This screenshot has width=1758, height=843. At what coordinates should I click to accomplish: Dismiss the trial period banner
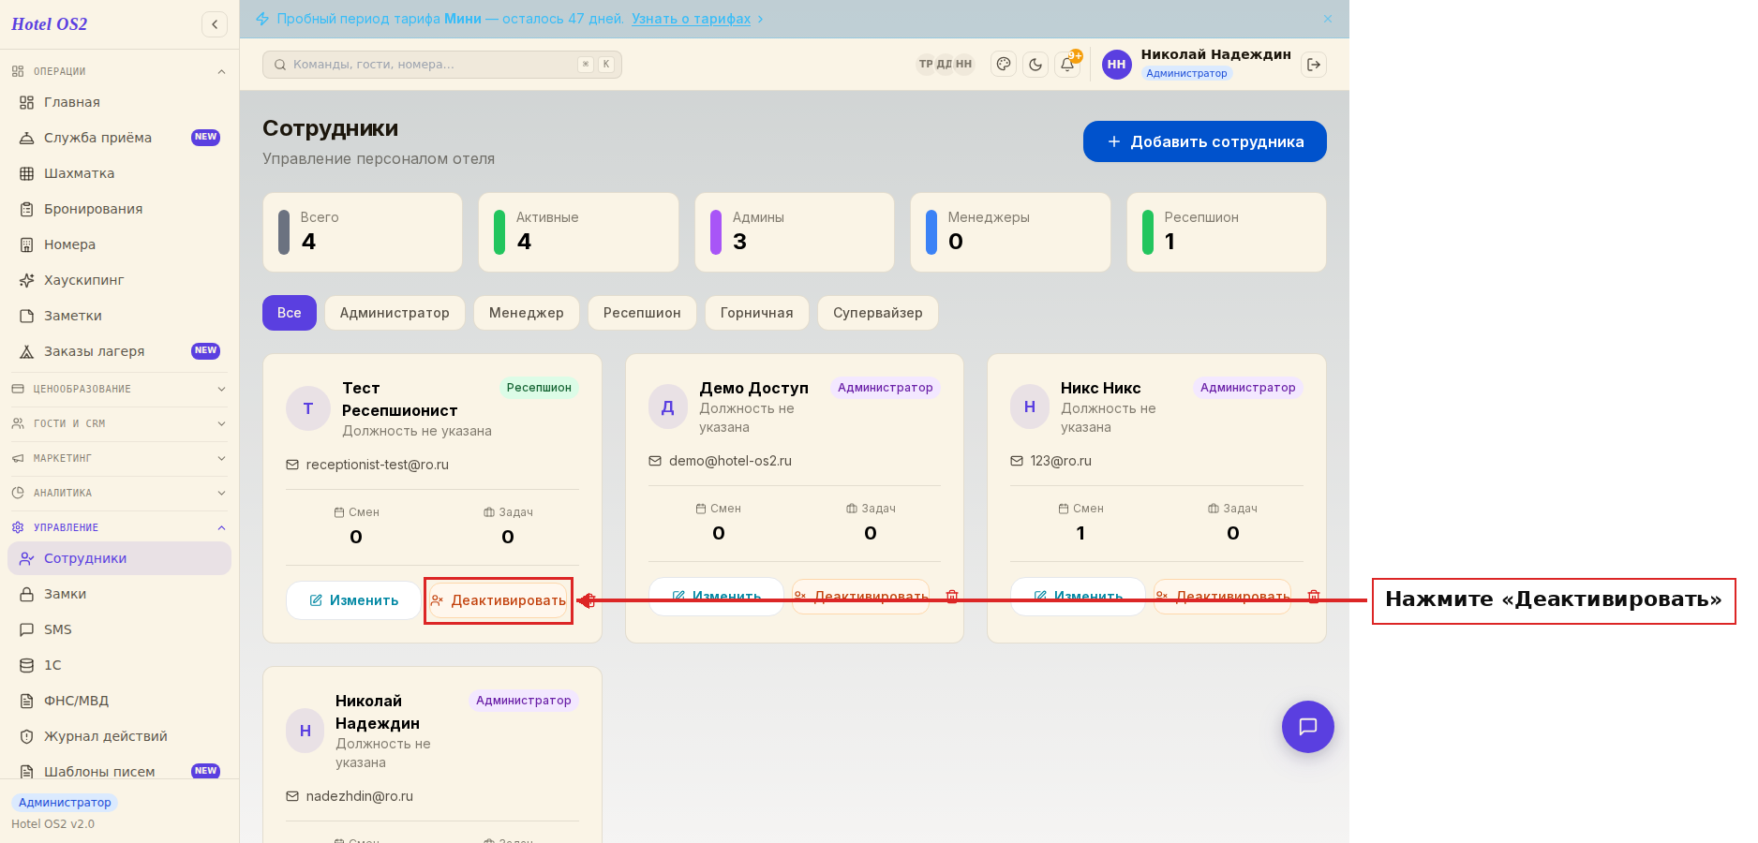1328,19
